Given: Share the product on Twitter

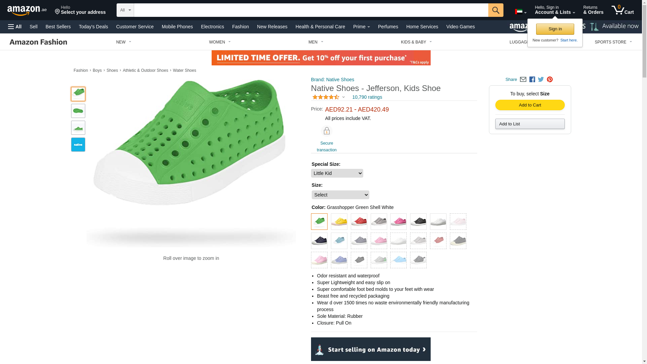Looking at the screenshot, I should [x=541, y=80].
